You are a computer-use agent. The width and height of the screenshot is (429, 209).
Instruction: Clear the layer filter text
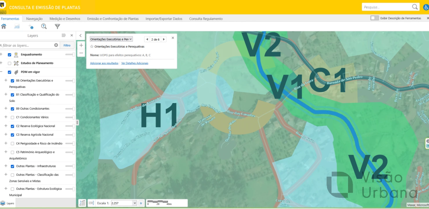(56, 45)
